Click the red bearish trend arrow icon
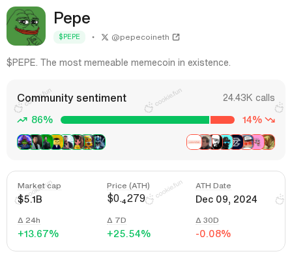This screenshot has width=292, height=258. pyautogui.click(x=270, y=120)
